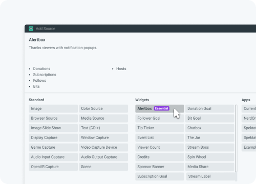Choose the Spin Wheel widget

pyautogui.click(x=210, y=157)
